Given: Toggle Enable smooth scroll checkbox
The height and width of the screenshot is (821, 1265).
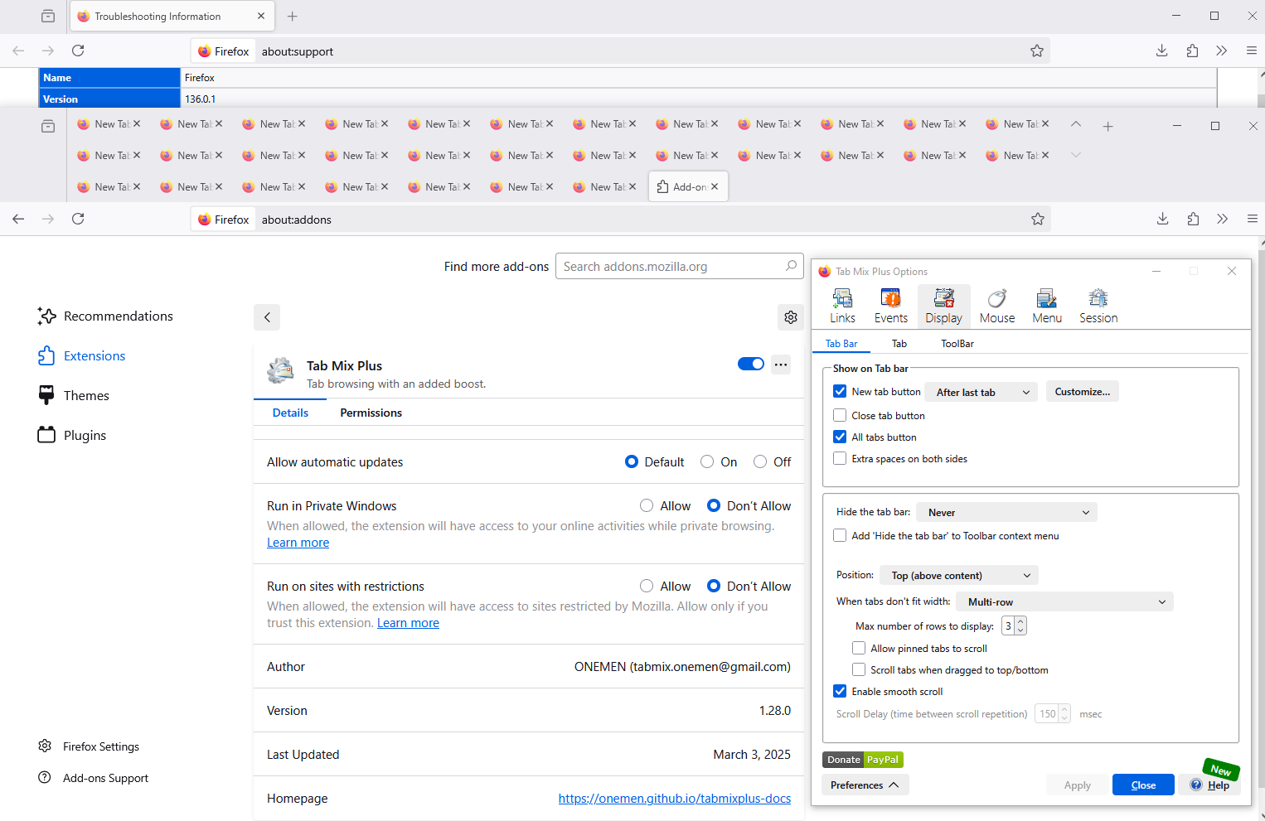Looking at the screenshot, I should (x=840, y=692).
